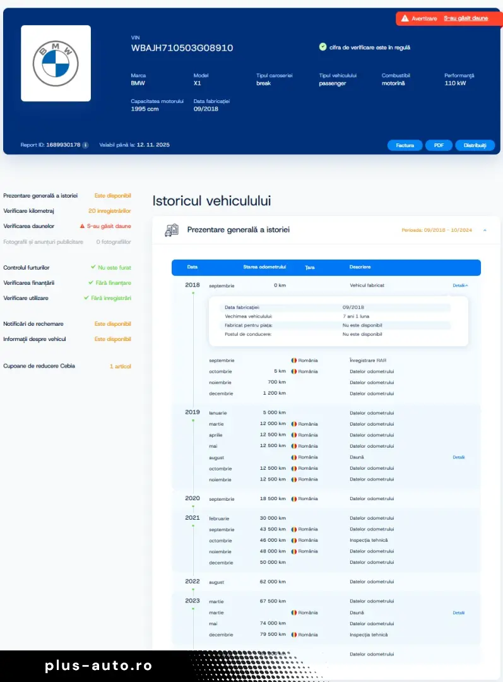Click the green check digit verification icon
The height and width of the screenshot is (682, 503).
(x=323, y=47)
